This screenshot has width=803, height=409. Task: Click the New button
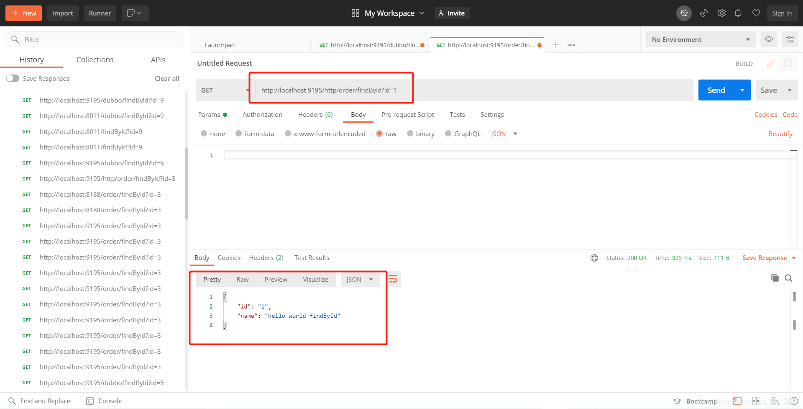pos(23,13)
